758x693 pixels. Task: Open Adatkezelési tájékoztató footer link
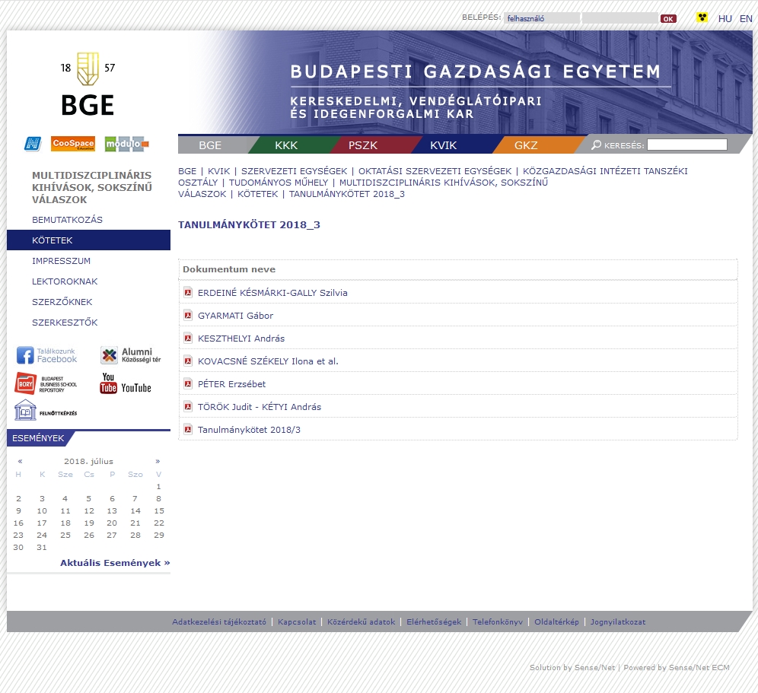point(219,622)
